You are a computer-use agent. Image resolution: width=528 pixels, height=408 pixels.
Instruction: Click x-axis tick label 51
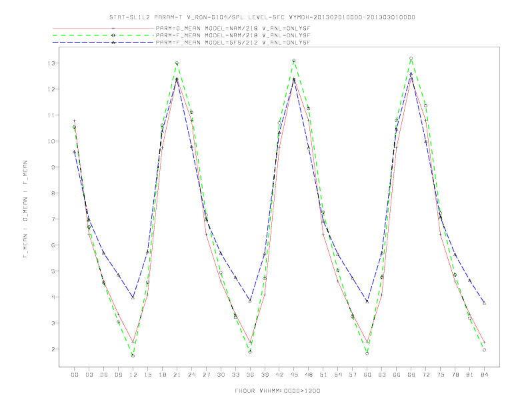click(x=323, y=375)
